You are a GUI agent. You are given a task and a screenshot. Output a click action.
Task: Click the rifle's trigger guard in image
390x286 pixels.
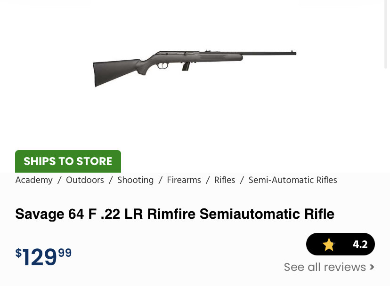pyautogui.click(x=163, y=65)
